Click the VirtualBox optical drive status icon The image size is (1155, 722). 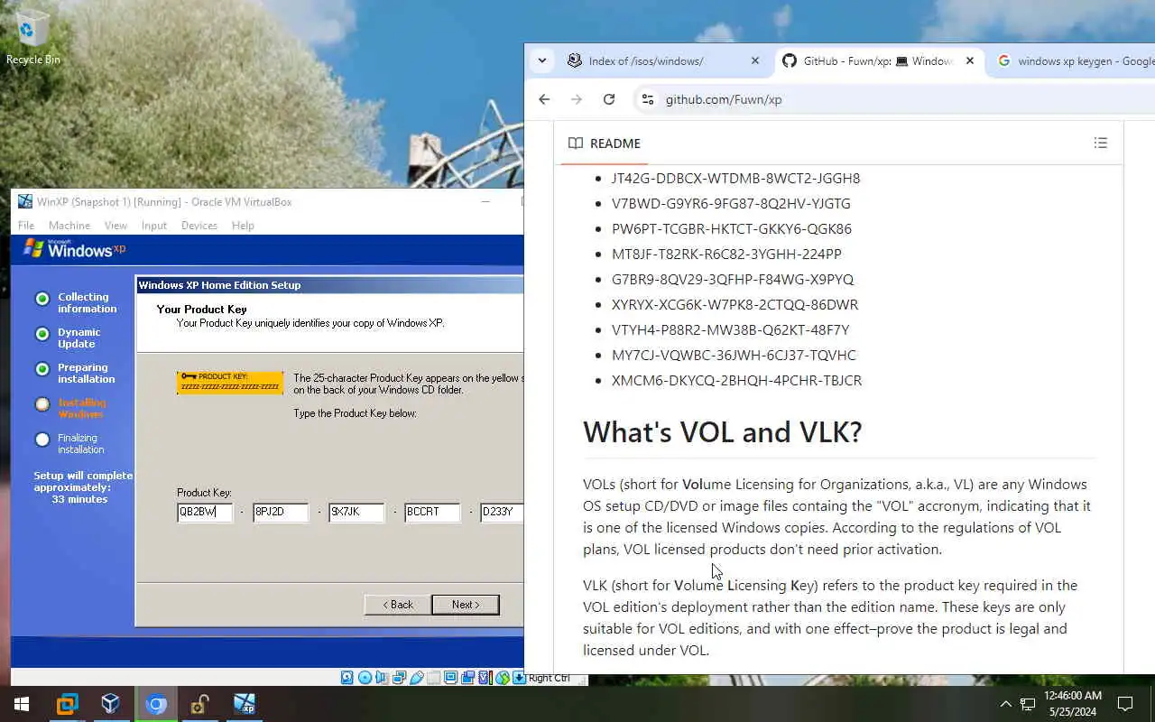click(365, 678)
